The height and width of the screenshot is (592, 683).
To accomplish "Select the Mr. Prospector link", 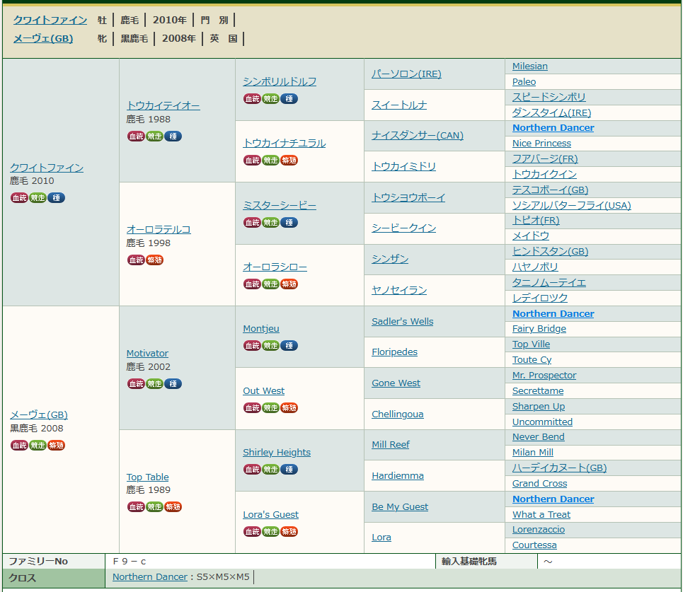I will coord(544,376).
